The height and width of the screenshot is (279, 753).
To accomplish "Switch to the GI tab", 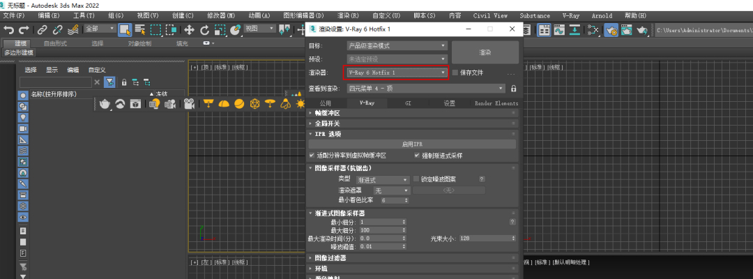I will coord(408,103).
